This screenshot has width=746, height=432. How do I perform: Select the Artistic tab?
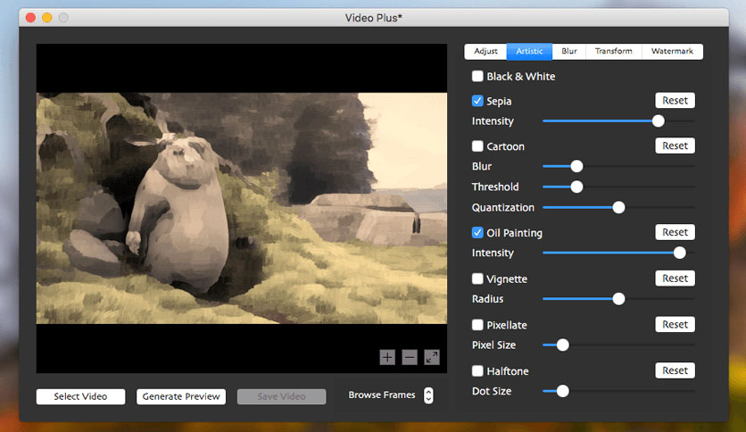coord(529,52)
